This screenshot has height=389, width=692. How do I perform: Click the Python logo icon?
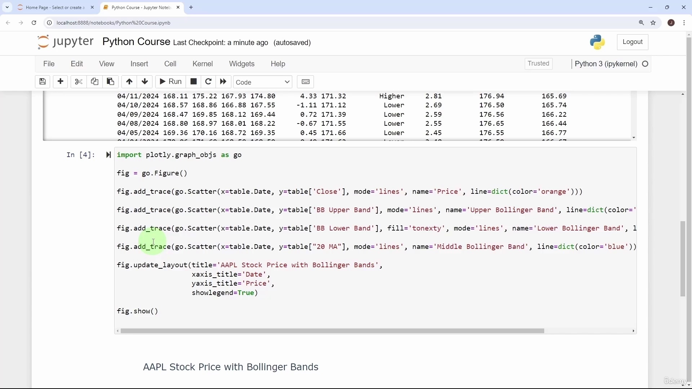pyautogui.click(x=598, y=42)
